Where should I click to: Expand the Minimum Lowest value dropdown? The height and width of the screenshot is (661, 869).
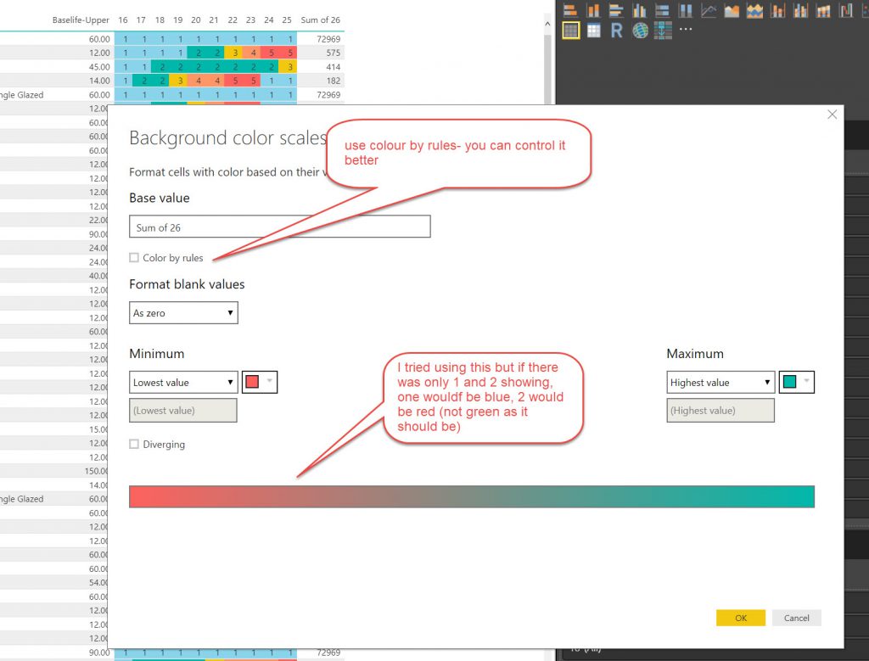[183, 383]
